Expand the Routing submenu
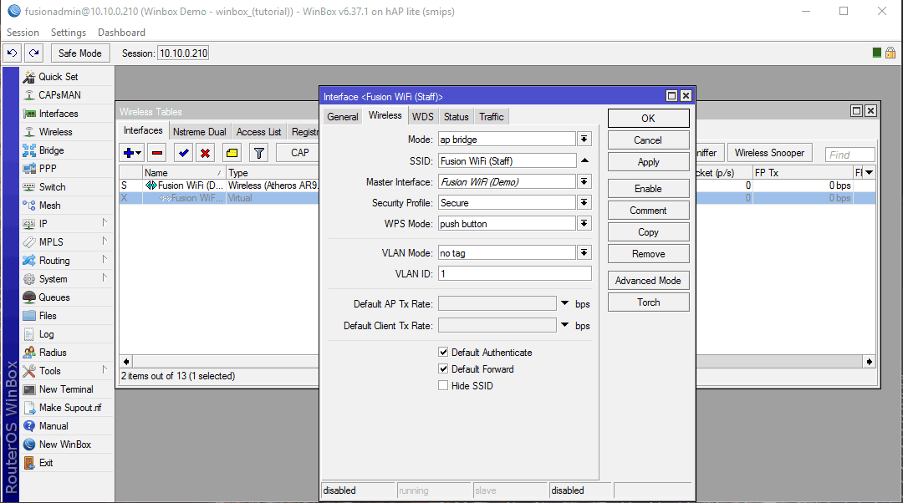The height and width of the screenshot is (503, 903). click(105, 260)
